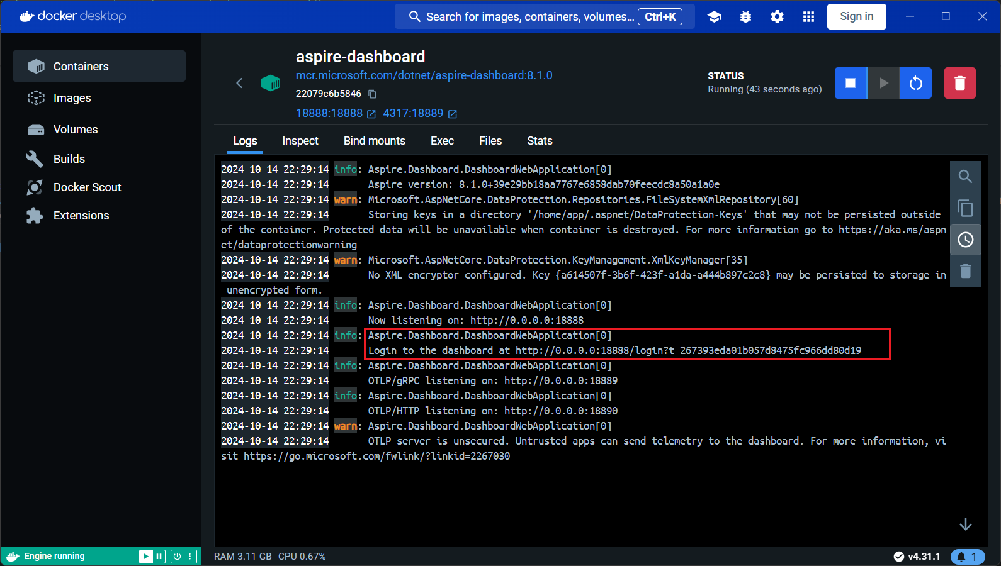Click the 'OTLP/gRPC listening on' log line
Image resolution: width=1001 pixels, height=566 pixels.
click(x=493, y=380)
